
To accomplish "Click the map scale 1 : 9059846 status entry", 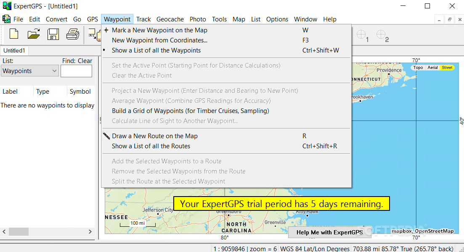I will pyautogui.click(x=245, y=249).
